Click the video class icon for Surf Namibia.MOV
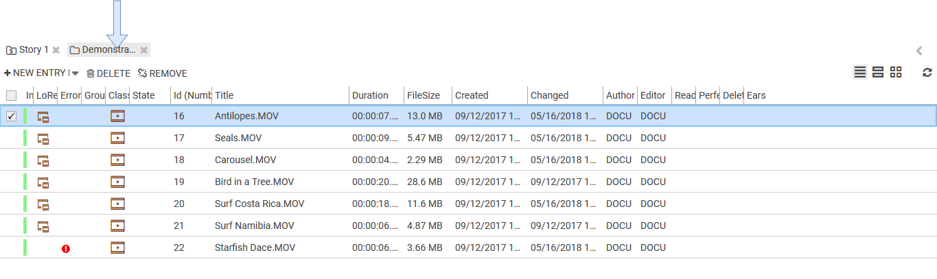937x279 pixels. pos(117,226)
